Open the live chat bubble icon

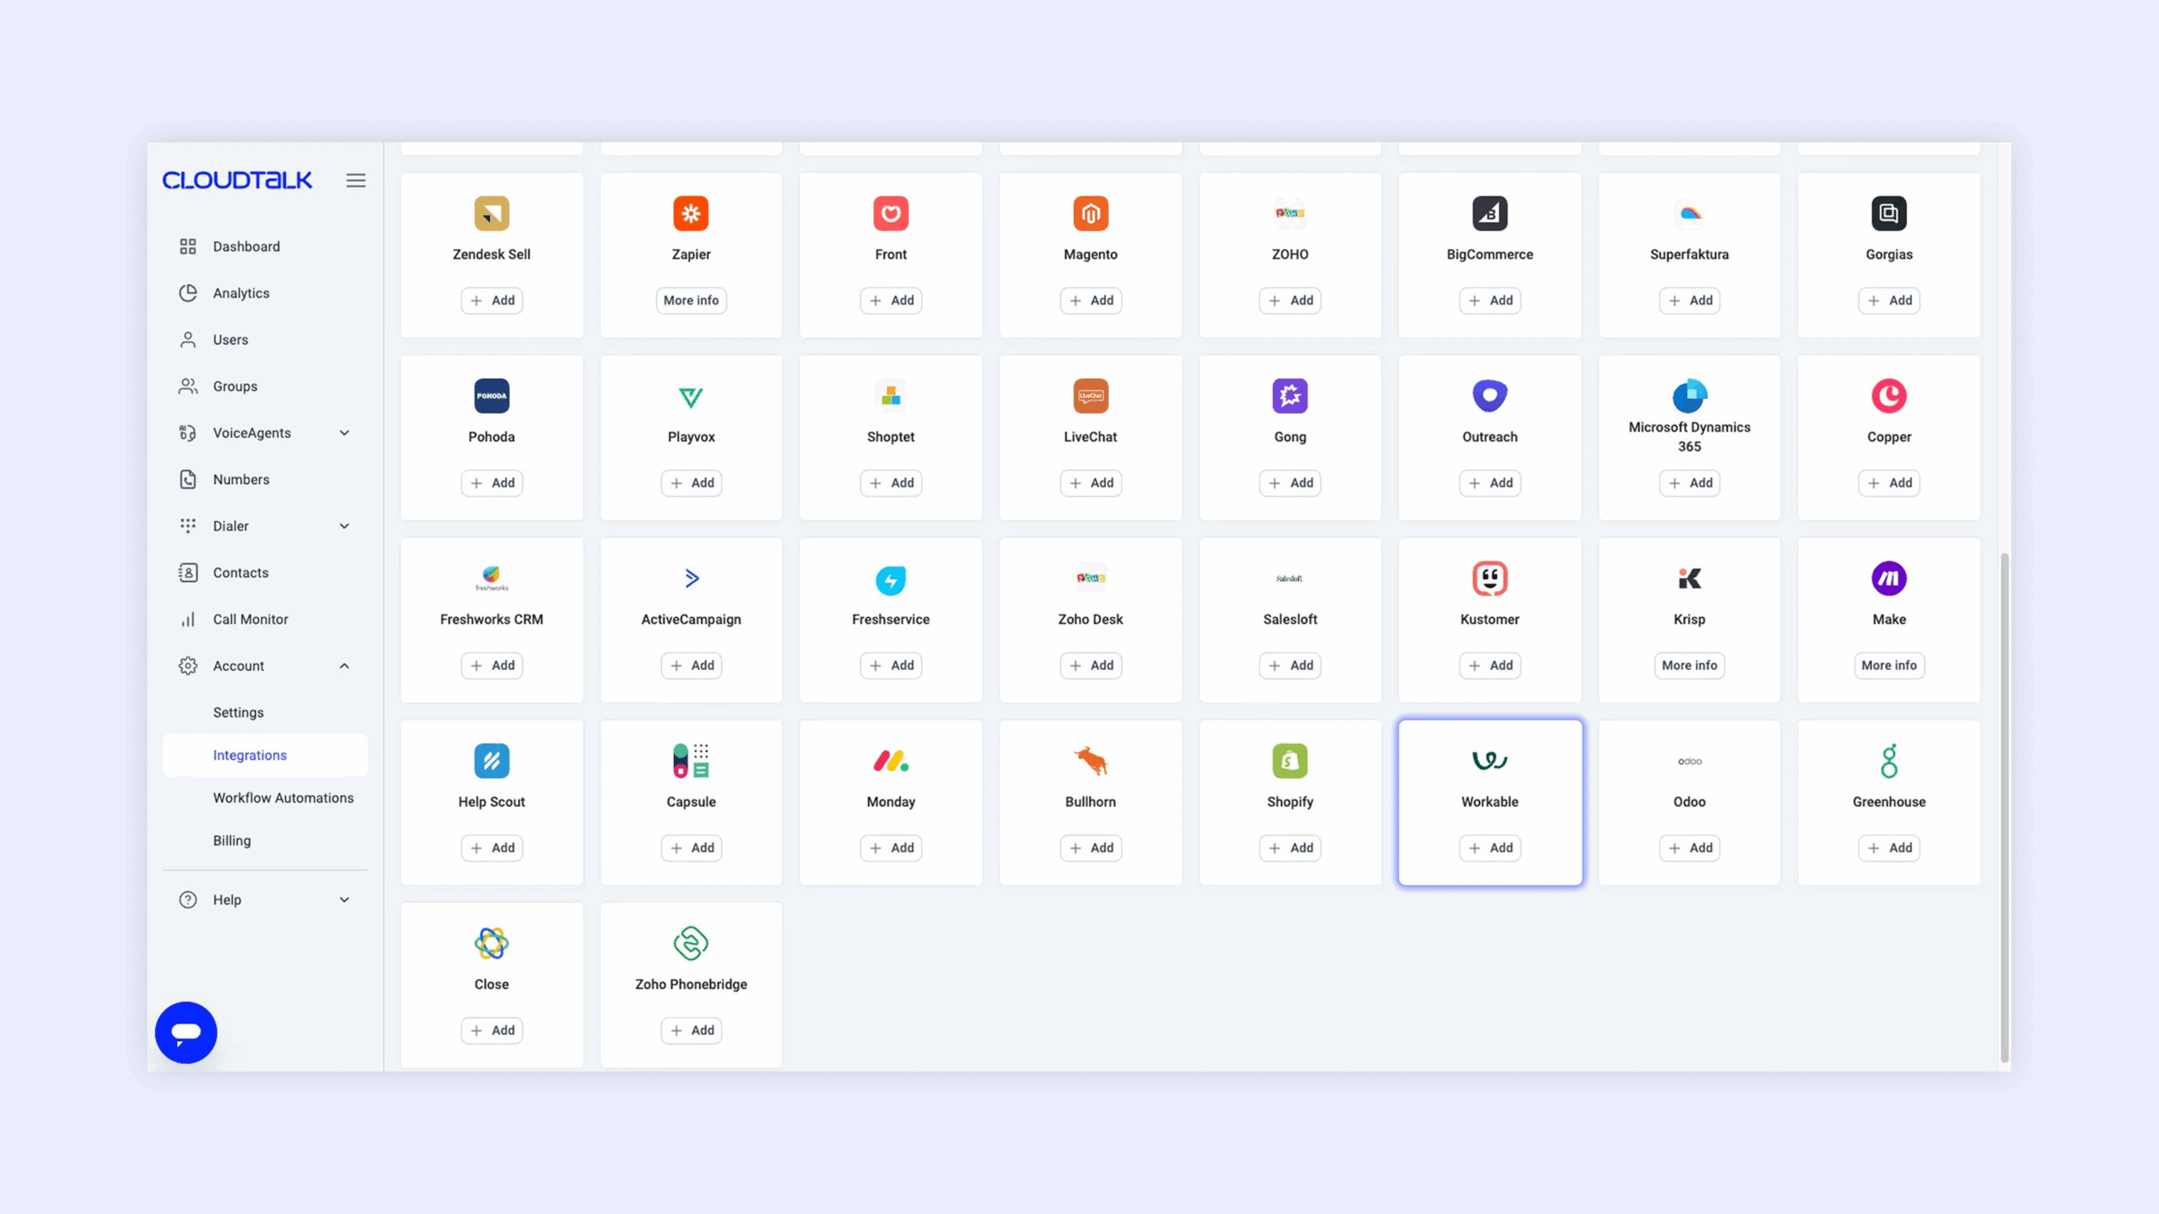(x=186, y=1032)
